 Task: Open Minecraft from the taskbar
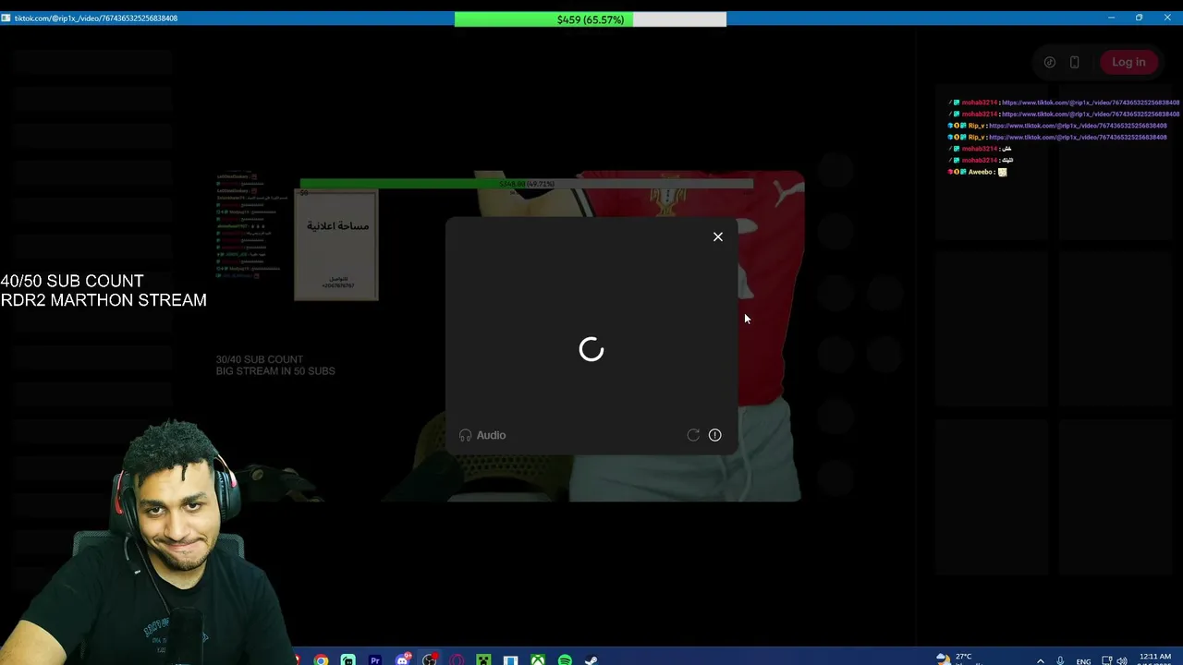point(483,660)
